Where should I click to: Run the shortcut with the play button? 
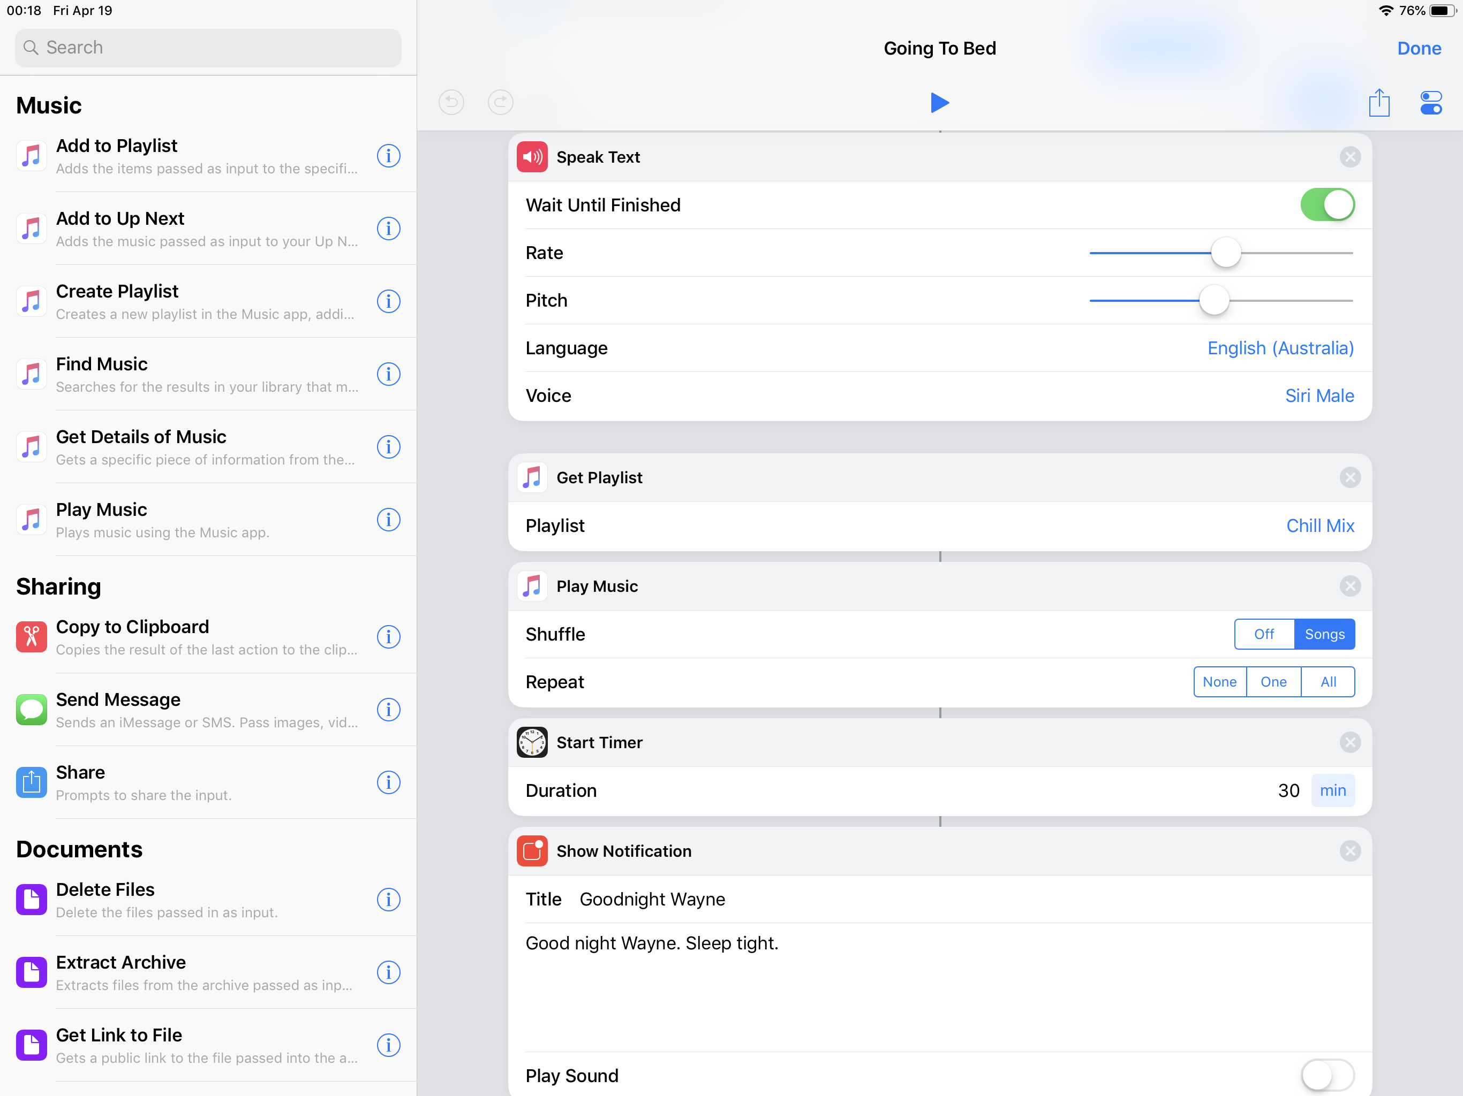tap(940, 102)
